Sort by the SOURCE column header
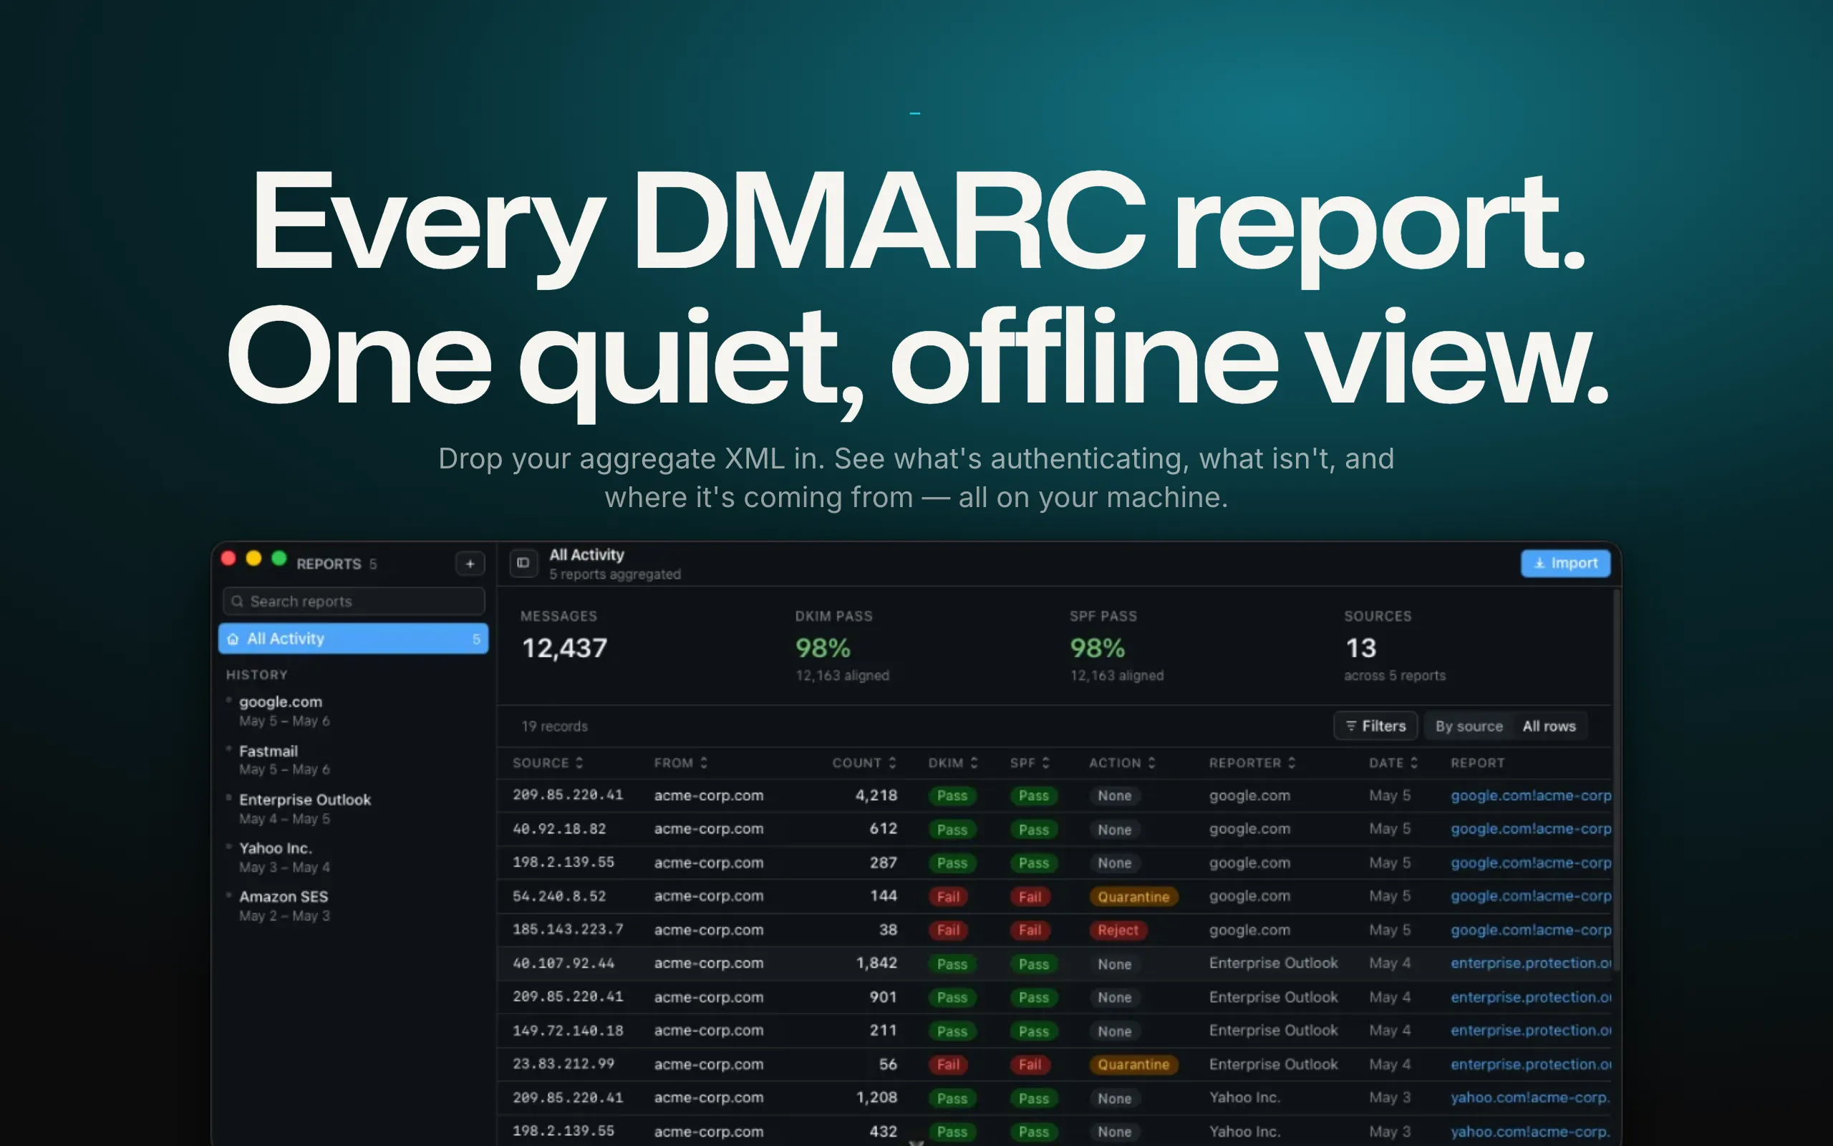The image size is (1833, 1146). 548,764
